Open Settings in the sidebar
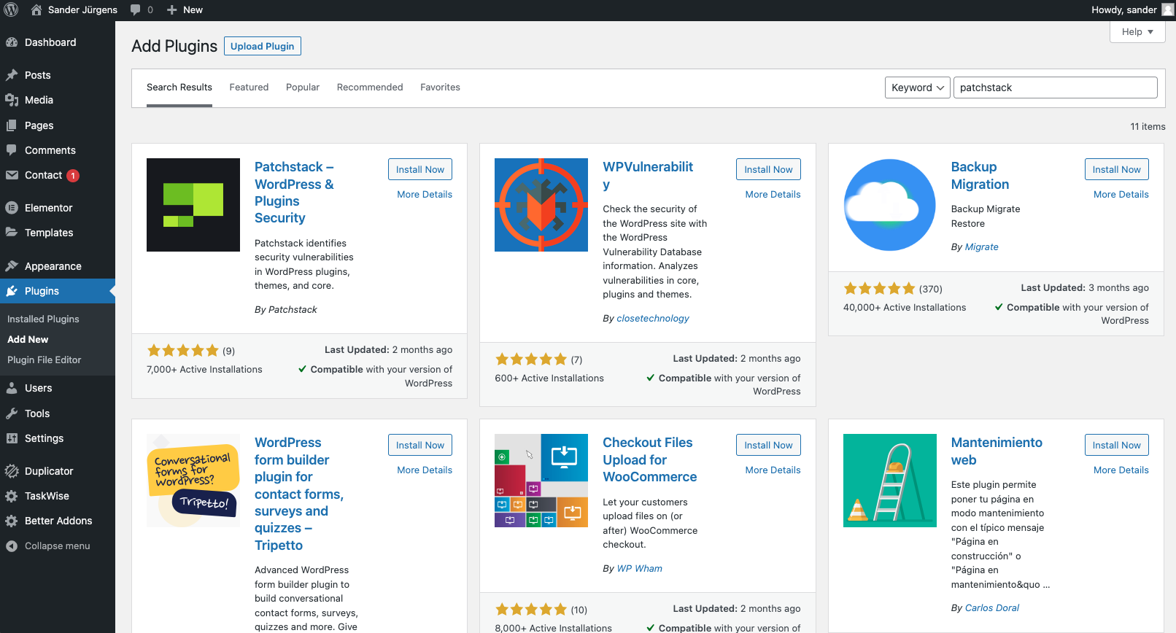1176x633 pixels. tap(58, 438)
